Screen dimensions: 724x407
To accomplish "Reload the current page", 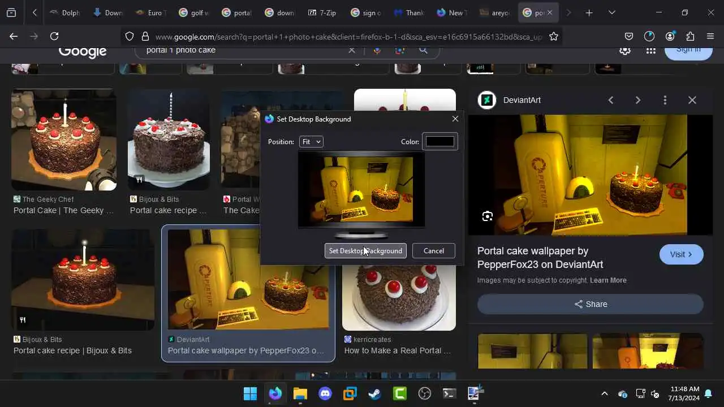I will coord(54,36).
